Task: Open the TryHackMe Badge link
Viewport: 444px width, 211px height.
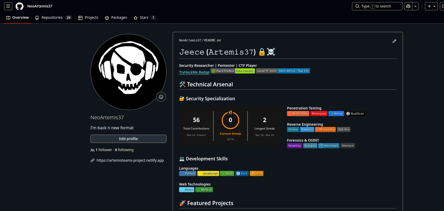Action: pyautogui.click(x=194, y=72)
